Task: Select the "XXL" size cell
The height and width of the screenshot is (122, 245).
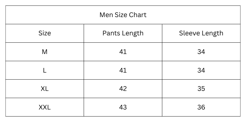Action: [45, 107]
